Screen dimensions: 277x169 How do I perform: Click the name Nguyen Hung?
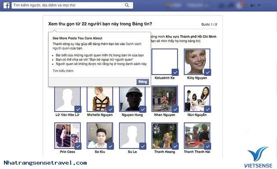(132, 115)
